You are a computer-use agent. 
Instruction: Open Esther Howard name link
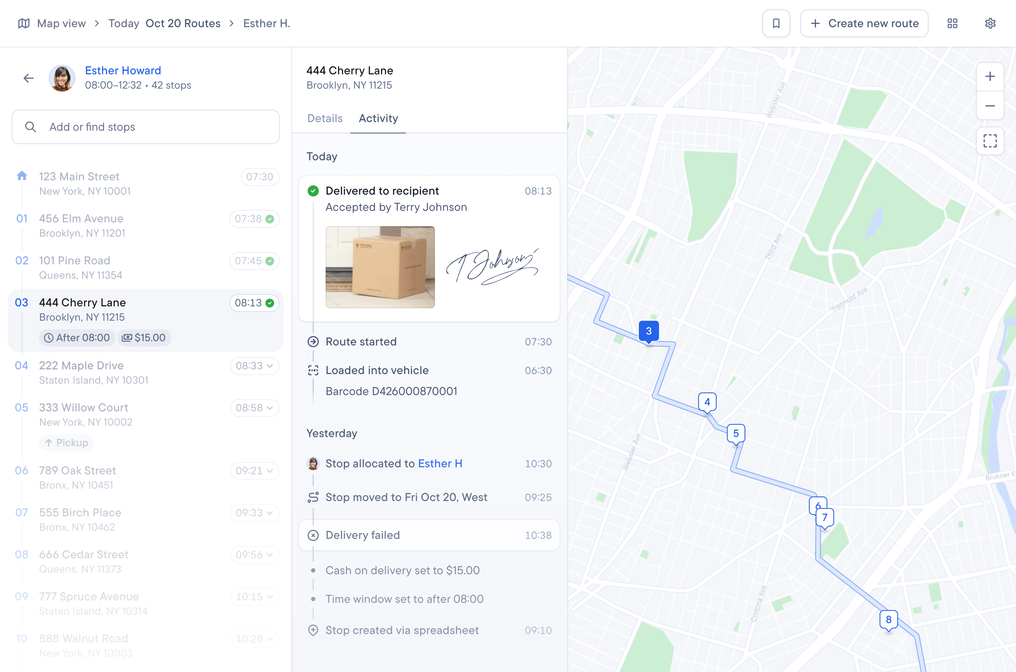click(x=123, y=70)
